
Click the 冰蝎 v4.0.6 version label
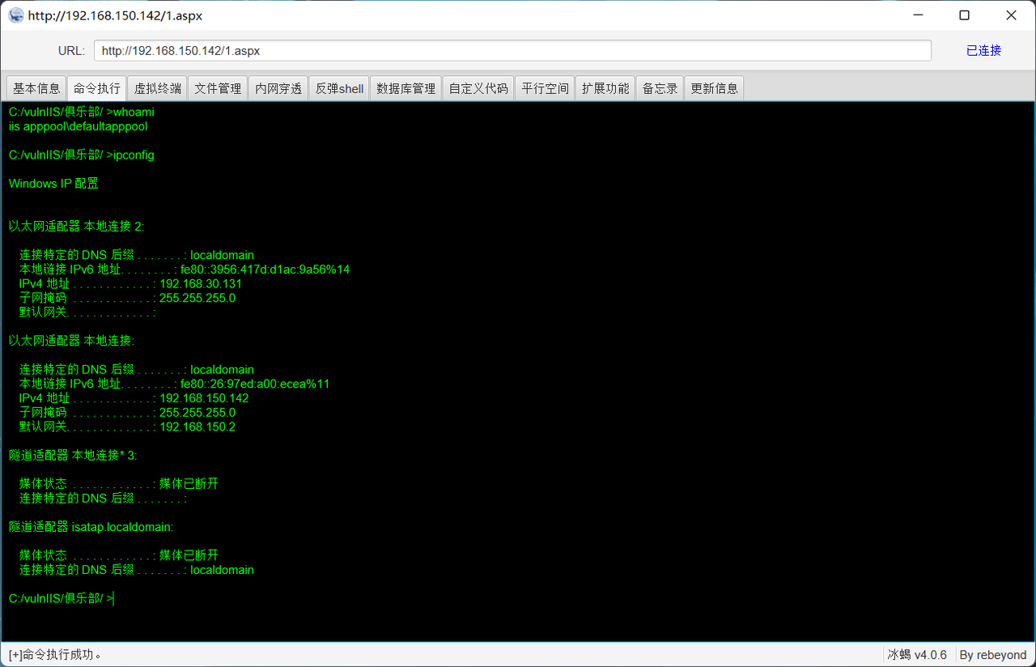point(917,655)
